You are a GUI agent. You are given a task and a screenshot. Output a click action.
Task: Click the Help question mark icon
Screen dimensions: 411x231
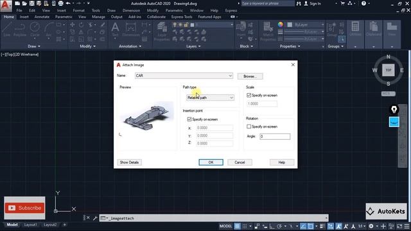pos(363,3)
